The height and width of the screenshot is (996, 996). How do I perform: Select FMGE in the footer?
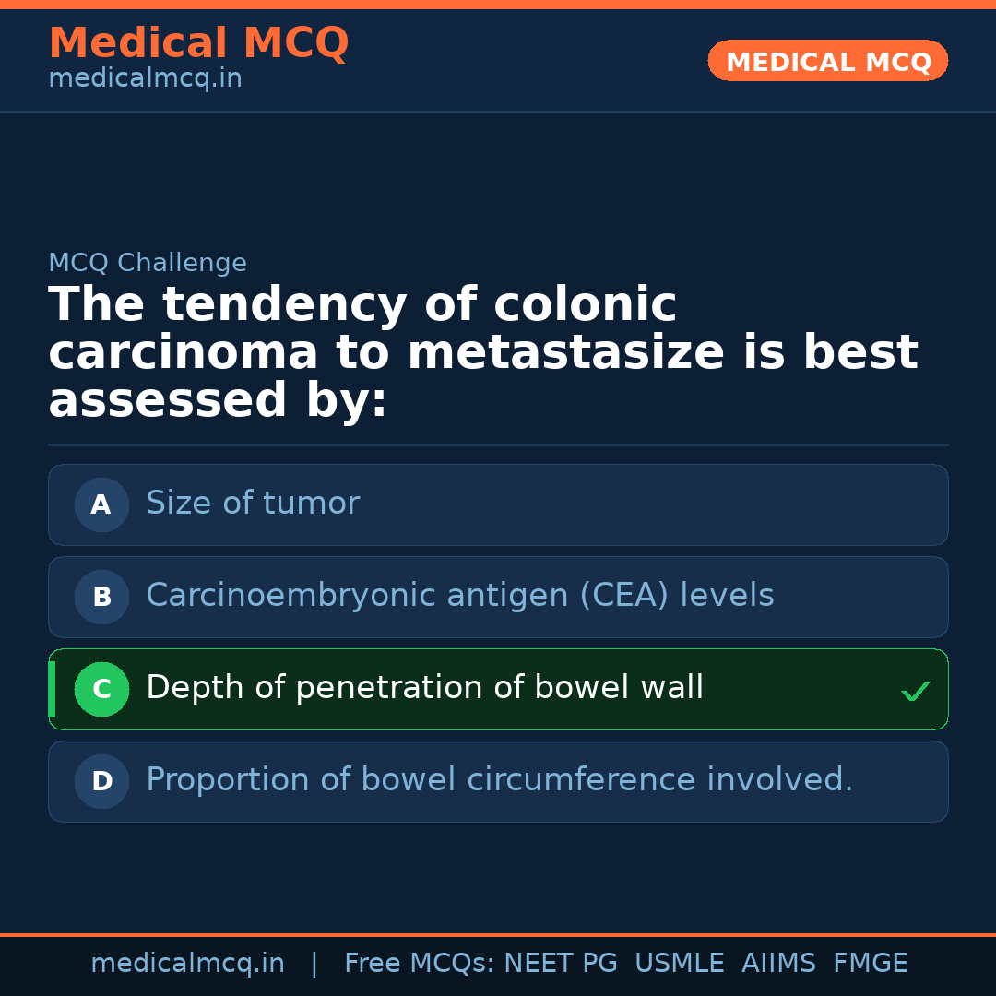pos(870,964)
